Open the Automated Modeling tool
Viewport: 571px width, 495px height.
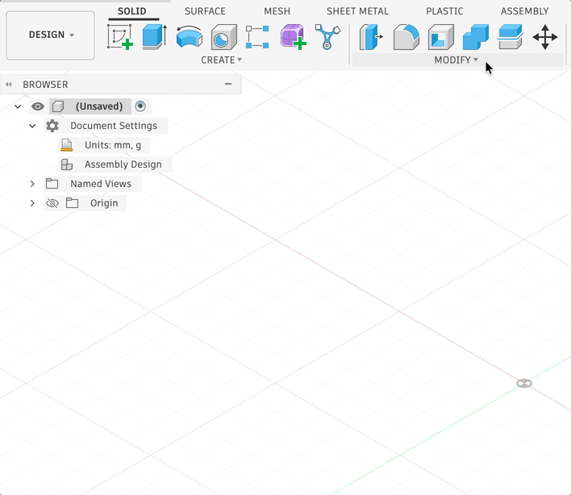(327, 37)
